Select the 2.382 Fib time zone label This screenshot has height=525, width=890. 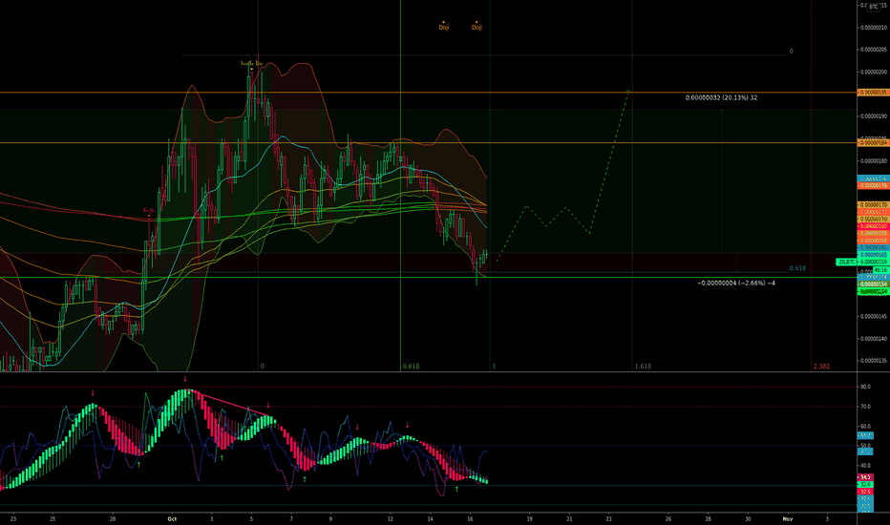click(x=821, y=367)
